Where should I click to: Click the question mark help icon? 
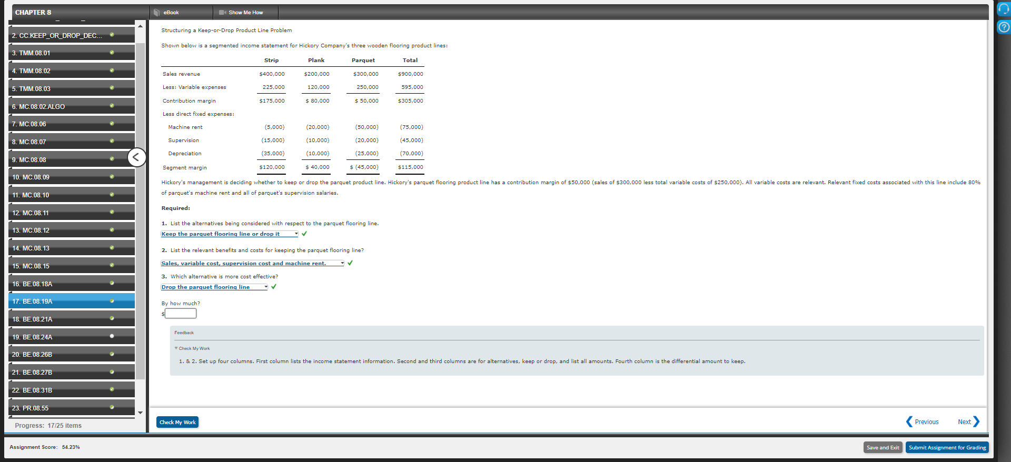pos(1004,27)
